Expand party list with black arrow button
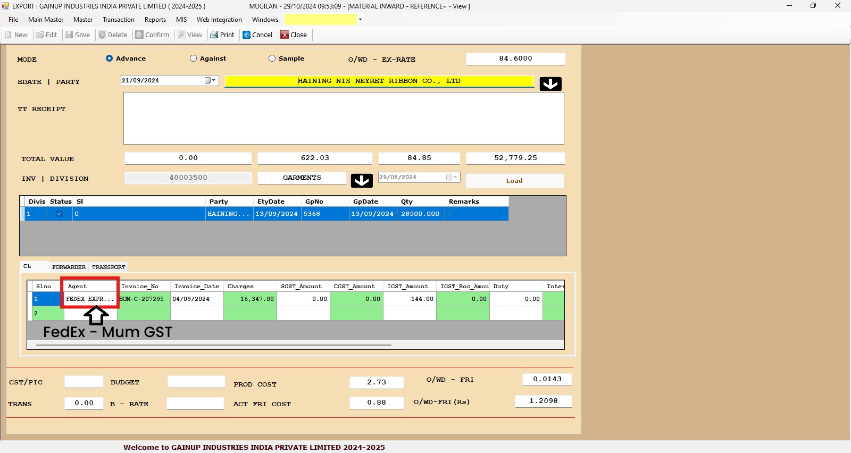Screen dimensions: 851x453 [550, 84]
